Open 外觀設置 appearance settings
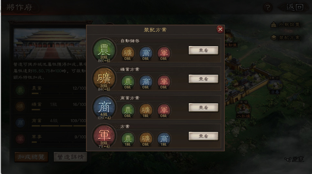 285,24
